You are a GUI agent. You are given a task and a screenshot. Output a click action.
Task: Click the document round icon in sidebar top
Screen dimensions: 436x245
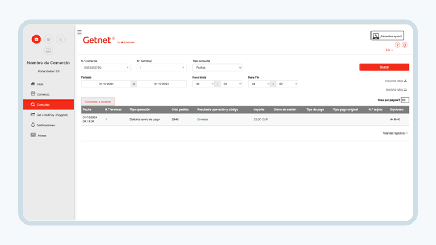coord(60,39)
